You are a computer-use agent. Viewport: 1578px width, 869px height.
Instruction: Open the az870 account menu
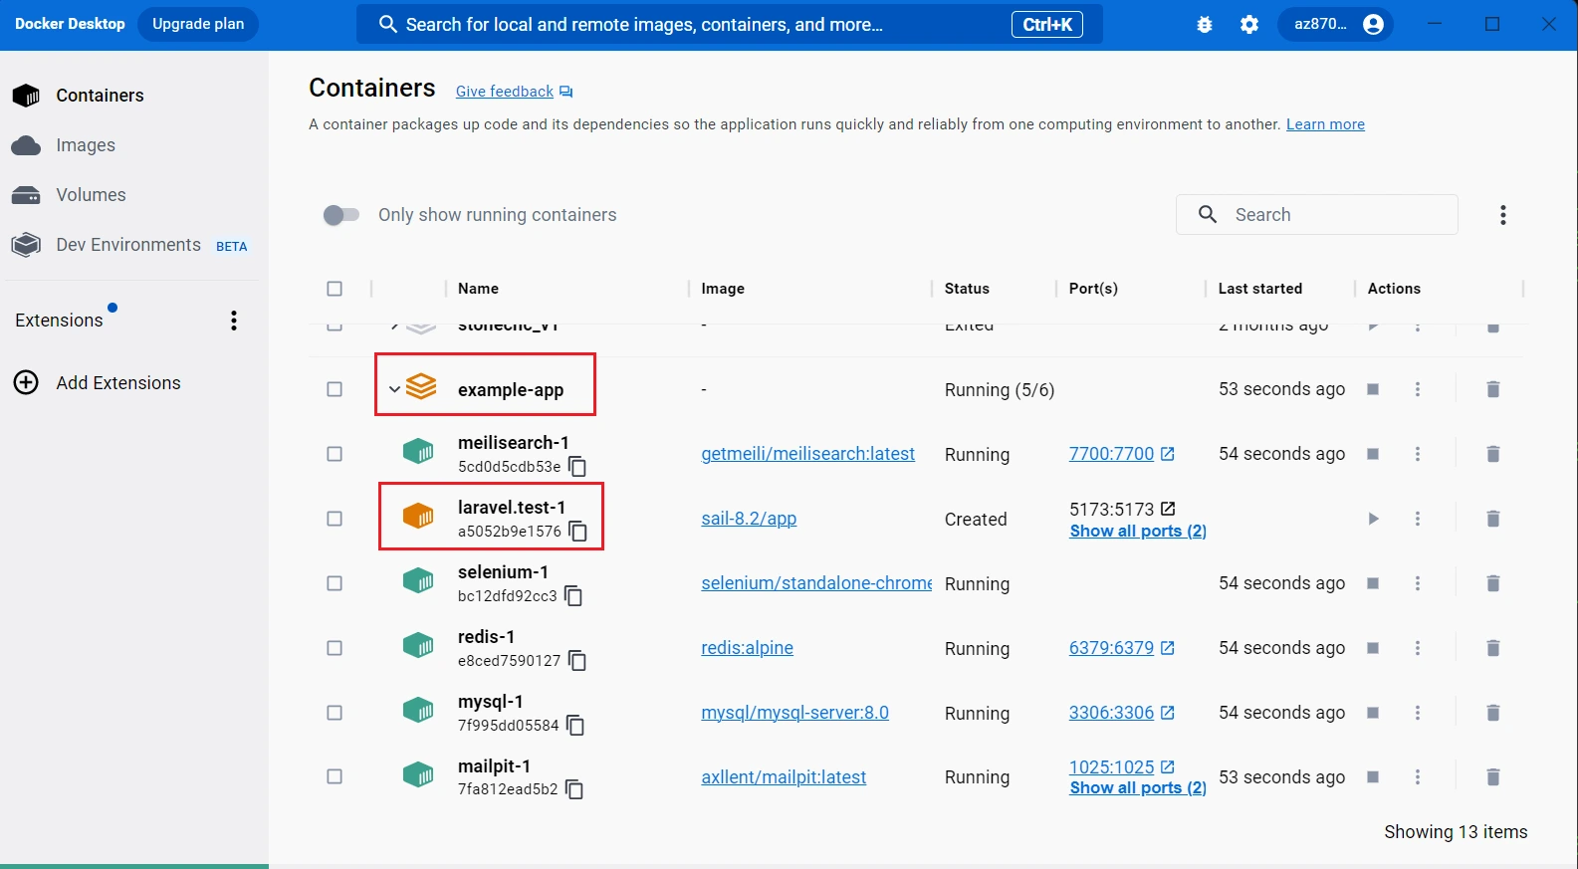1337,25
